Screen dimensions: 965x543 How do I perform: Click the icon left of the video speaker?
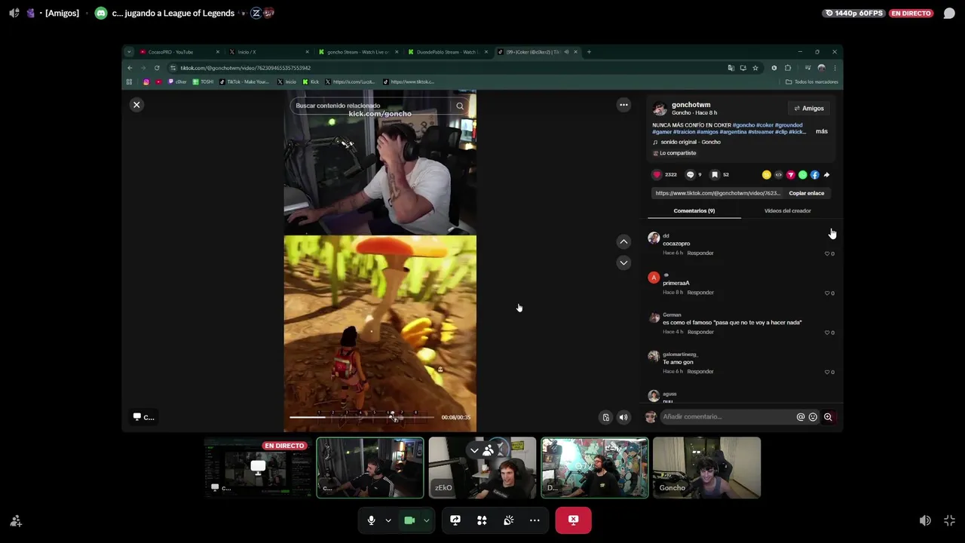pos(605,417)
